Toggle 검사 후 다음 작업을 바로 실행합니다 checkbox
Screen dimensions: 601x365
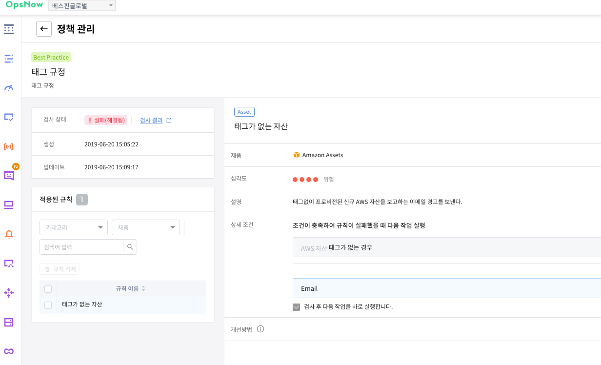click(296, 307)
